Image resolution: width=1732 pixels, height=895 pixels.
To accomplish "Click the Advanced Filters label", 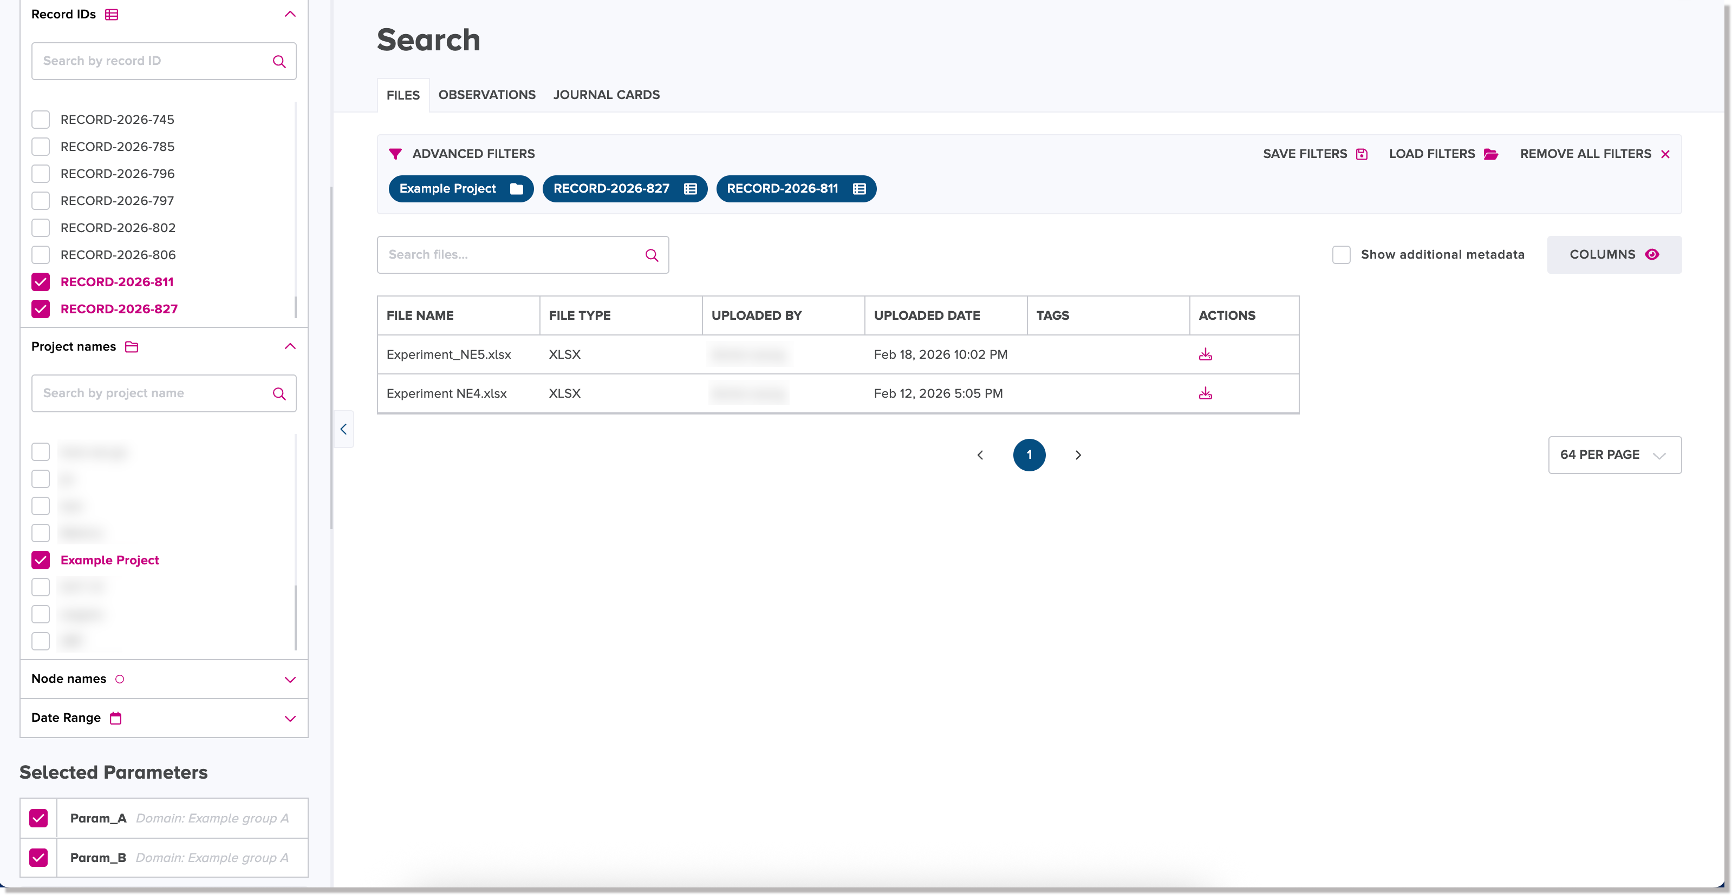I will [473, 154].
